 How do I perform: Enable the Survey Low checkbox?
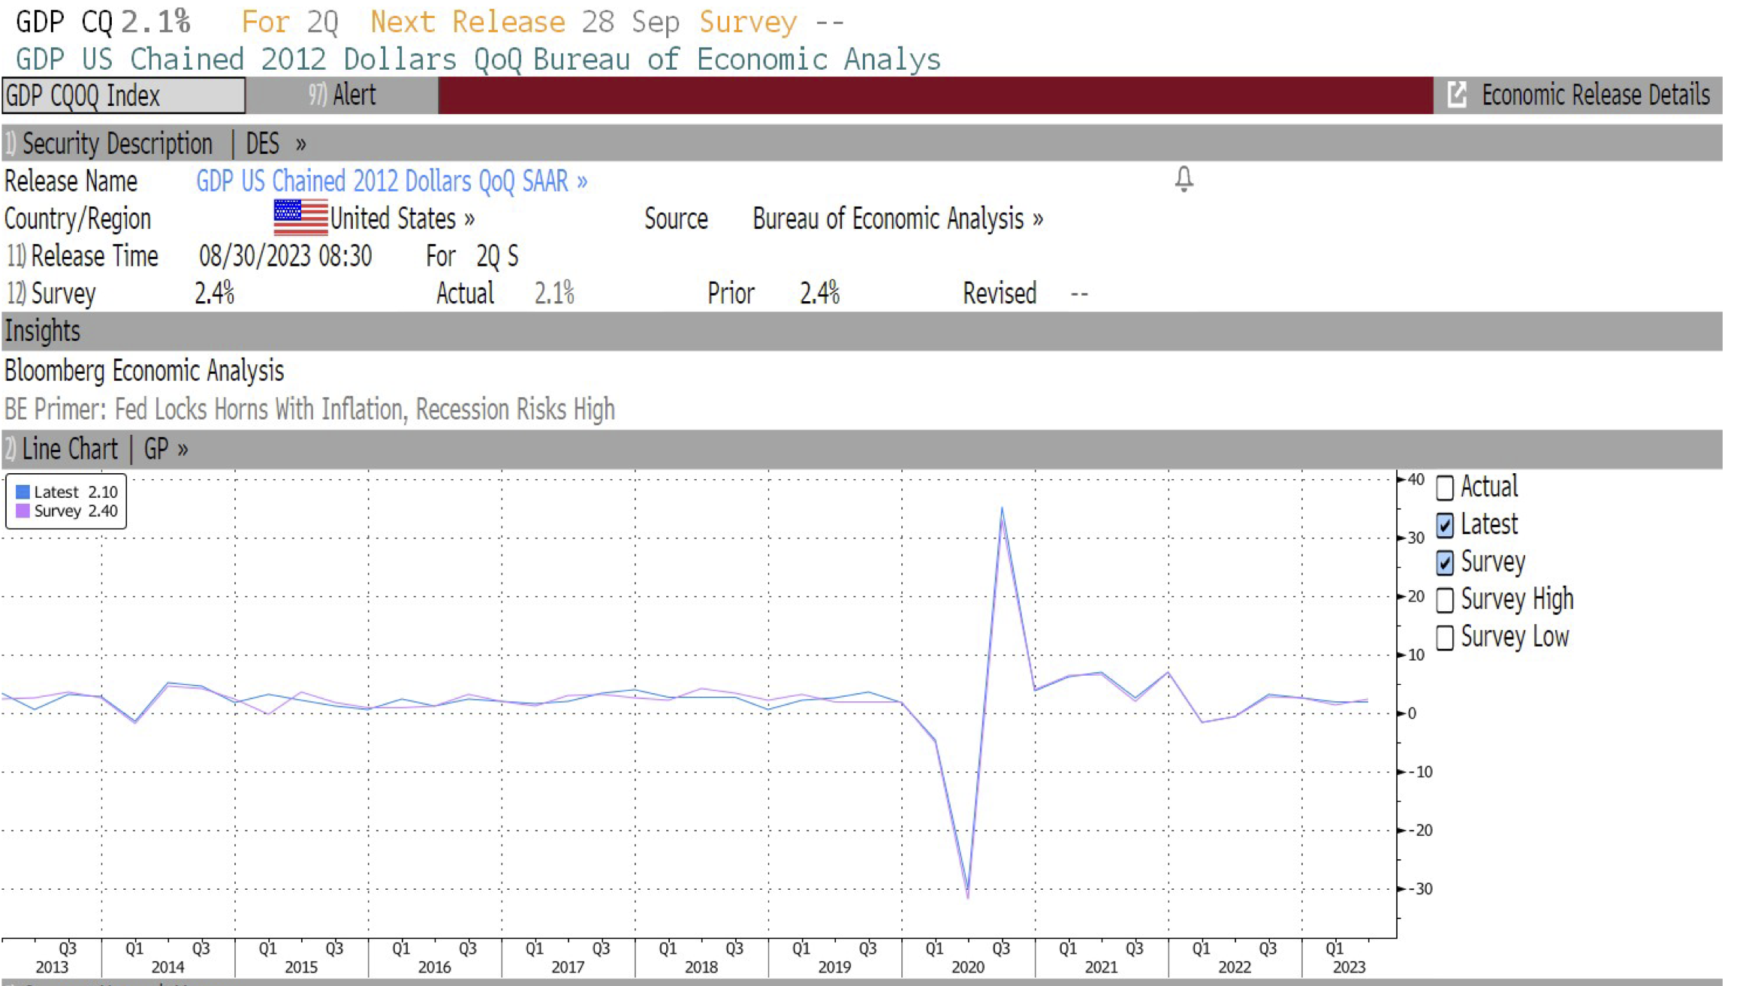click(1444, 638)
